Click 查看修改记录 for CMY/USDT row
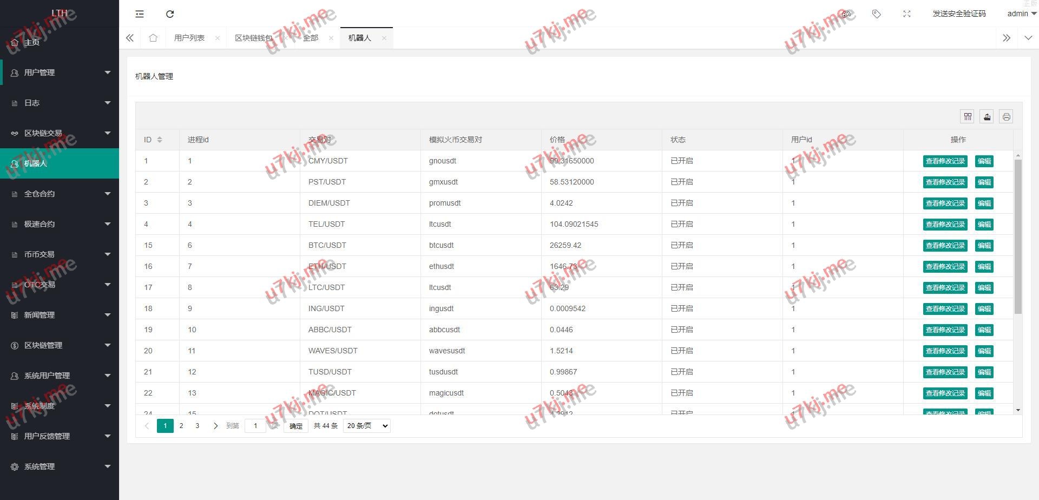Image resolution: width=1039 pixels, height=500 pixels. [x=945, y=161]
